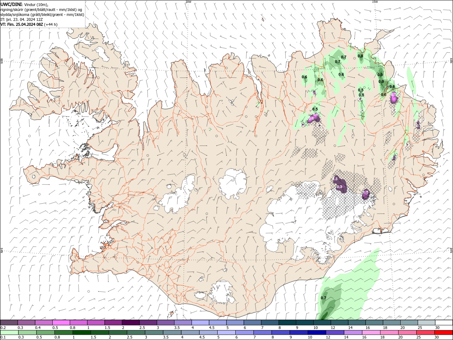Select the palest green 0.1 swatch, lower legend
Image resolution: width=453 pixels, height=340 pixels.
(x=9, y=333)
